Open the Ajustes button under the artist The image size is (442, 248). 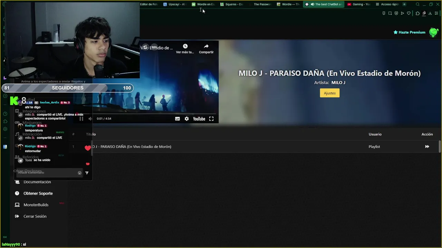click(330, 93)
